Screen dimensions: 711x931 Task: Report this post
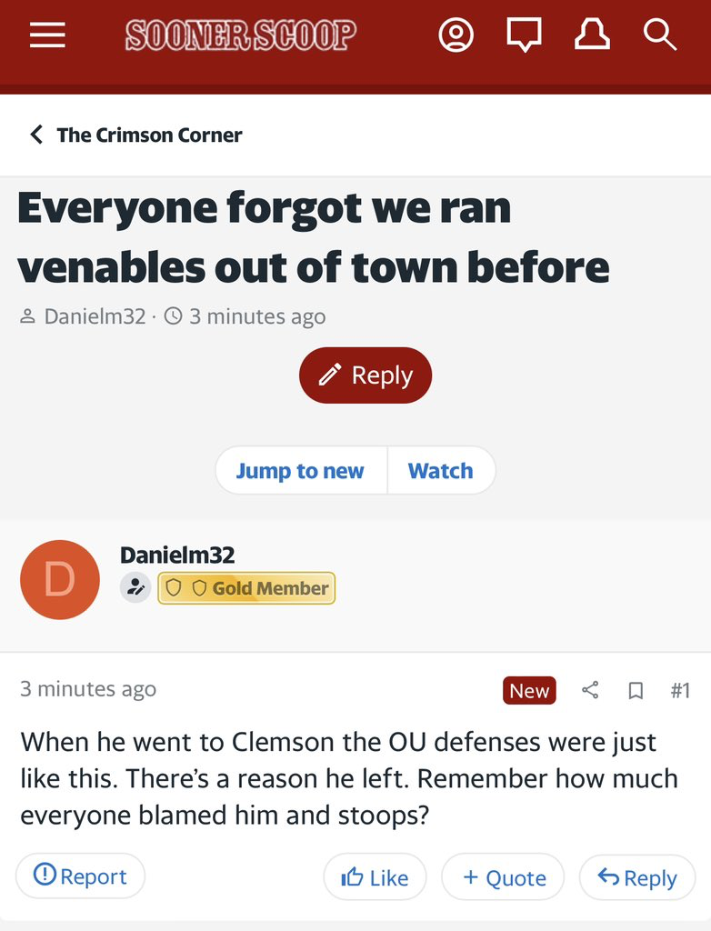click(x=80, y=876)
